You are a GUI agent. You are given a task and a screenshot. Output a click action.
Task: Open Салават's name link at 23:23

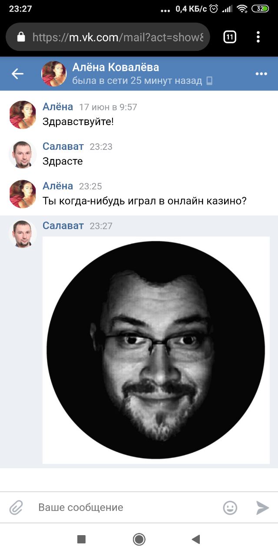pos(63,146)
